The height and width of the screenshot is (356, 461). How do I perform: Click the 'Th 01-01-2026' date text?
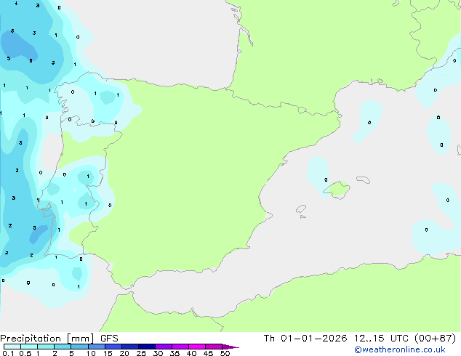tap(305, 339)
